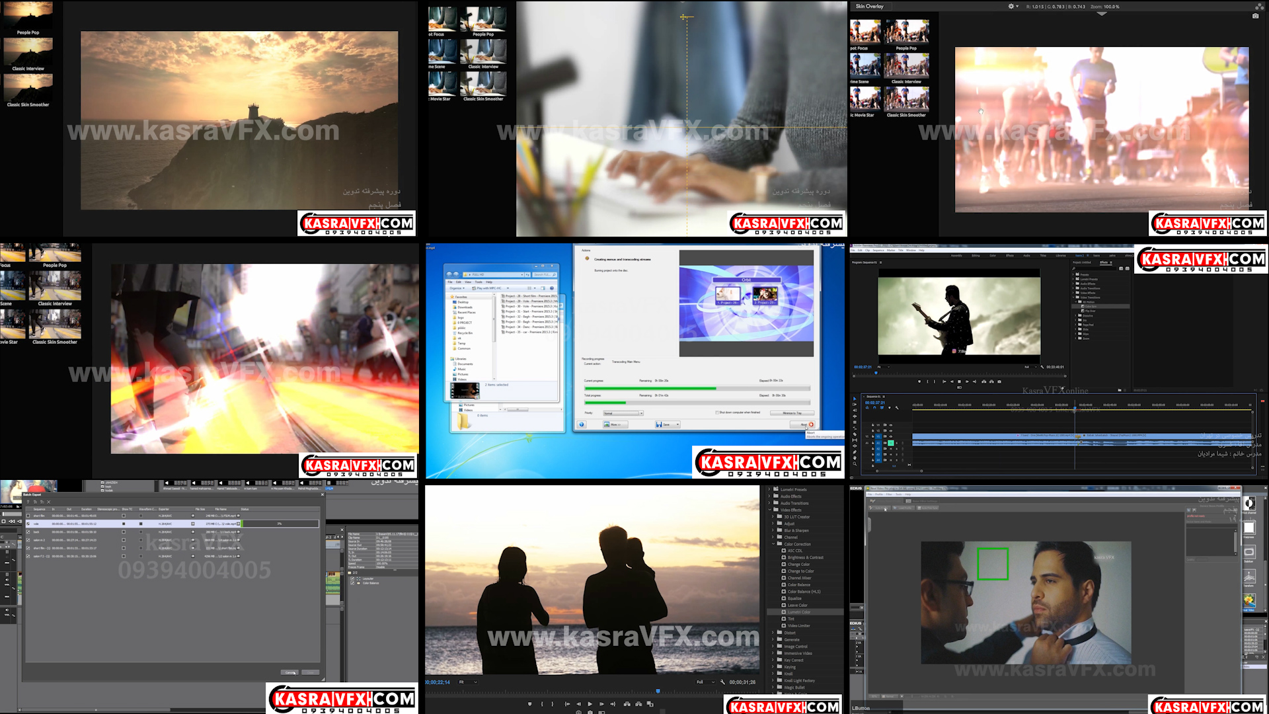Click the Lift icon in monitor transport bar

point(627,704)
